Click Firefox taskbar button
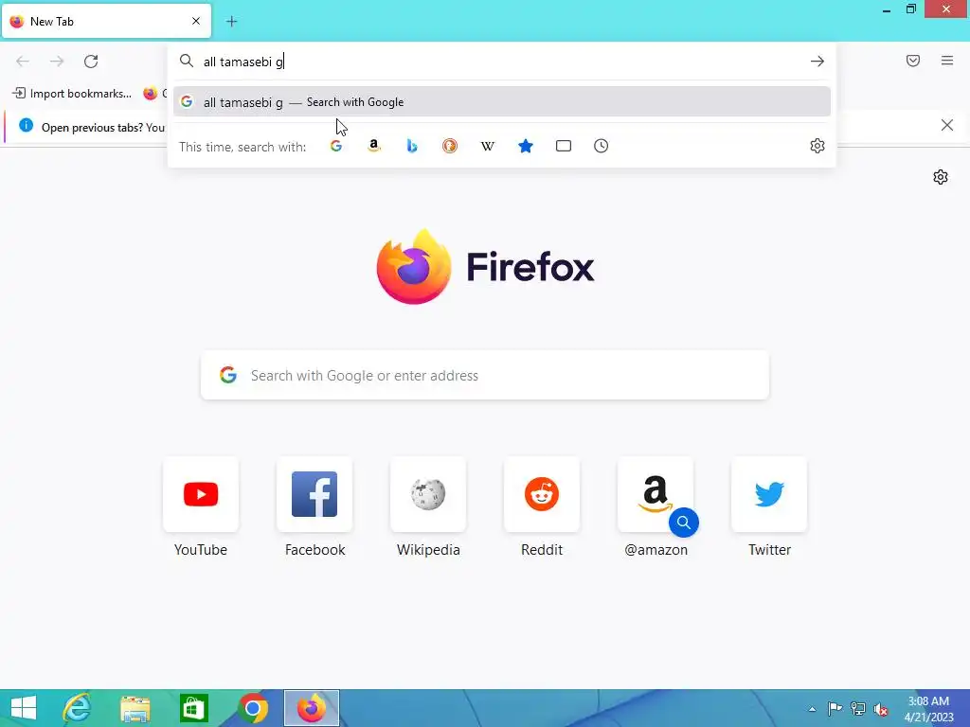This screenshot has height=727, width=970. click(311, 708)
